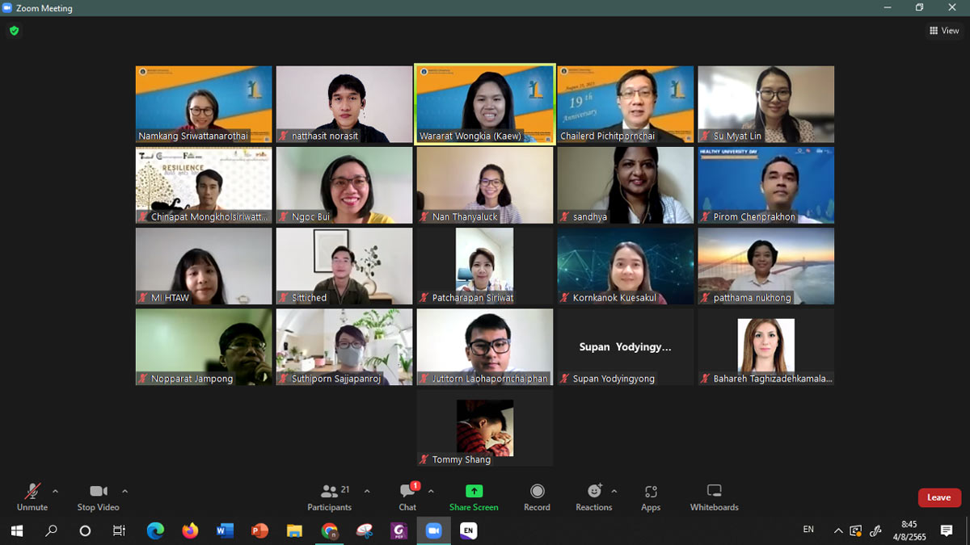Screen dimensions: 970x545
Task: Toggle the EN input language indicator
Action: click(808, 530)
